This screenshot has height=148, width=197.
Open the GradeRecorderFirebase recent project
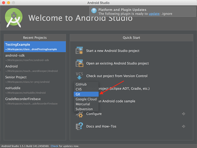coord(35,101)
